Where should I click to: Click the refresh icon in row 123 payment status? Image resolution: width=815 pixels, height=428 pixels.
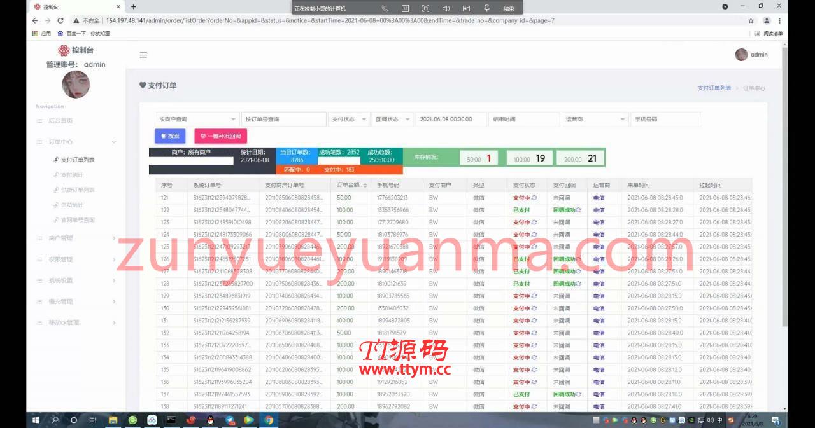click(534, 223)
